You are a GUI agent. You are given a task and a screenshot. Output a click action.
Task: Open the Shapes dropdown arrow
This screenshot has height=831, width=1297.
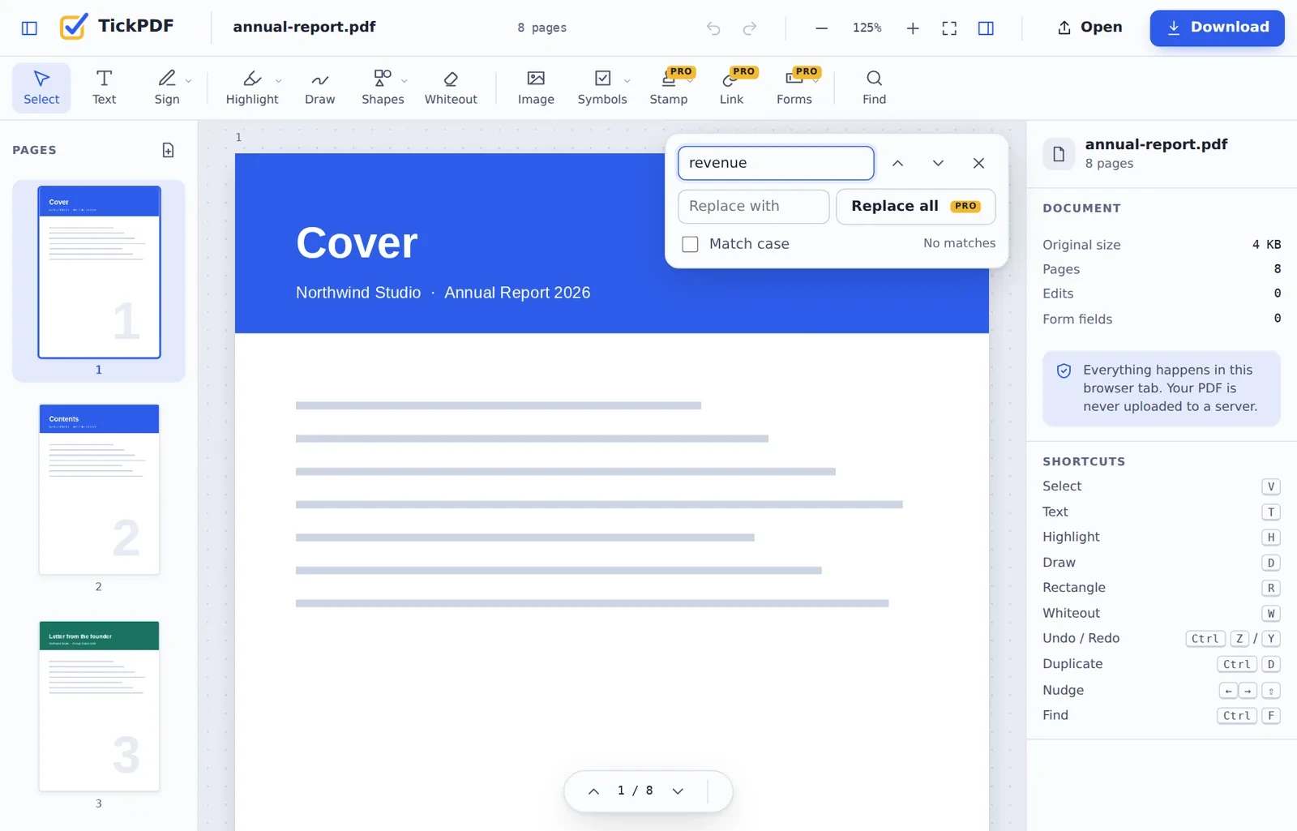coord(404,80)
